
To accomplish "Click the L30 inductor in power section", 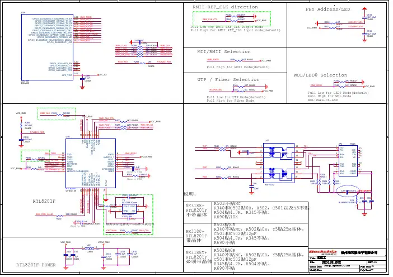I will 88,247.
